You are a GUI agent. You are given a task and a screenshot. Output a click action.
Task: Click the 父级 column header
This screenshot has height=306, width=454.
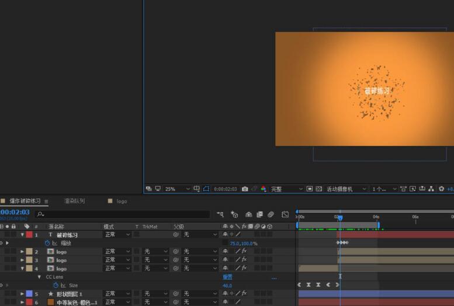(x=179, y=227)
